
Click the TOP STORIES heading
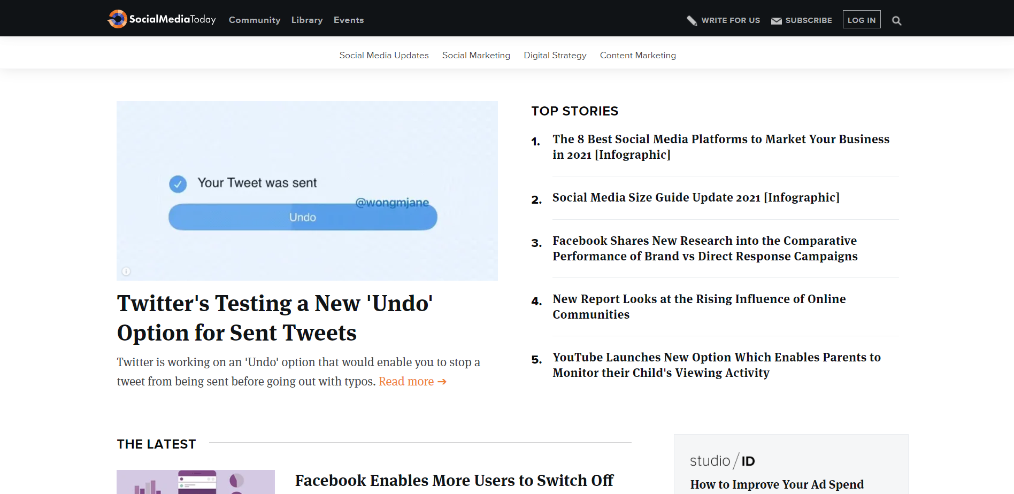click(575, 111)
